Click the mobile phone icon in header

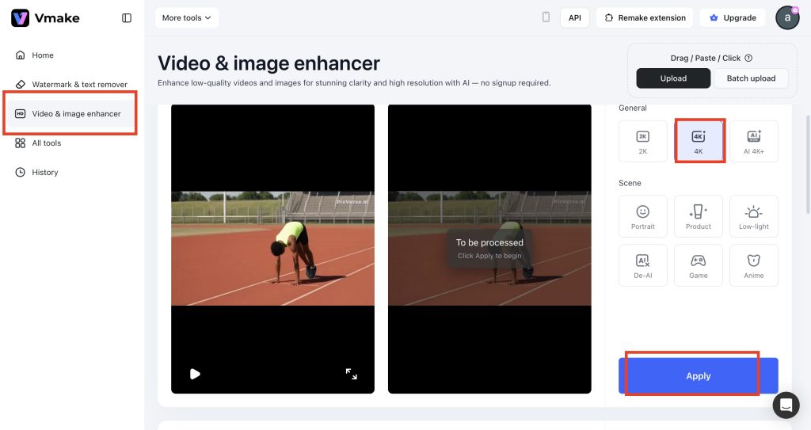pyautogui.click(x=546, y=17)
